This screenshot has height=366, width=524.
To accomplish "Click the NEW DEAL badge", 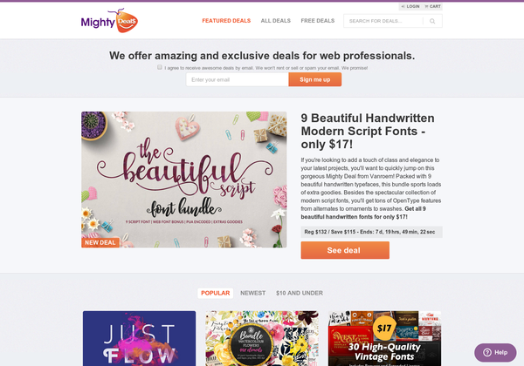I will (x=100, y=242).
